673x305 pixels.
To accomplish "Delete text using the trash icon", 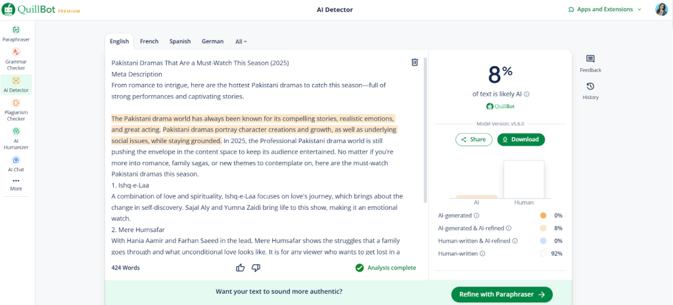I will [x=415, y=62].
